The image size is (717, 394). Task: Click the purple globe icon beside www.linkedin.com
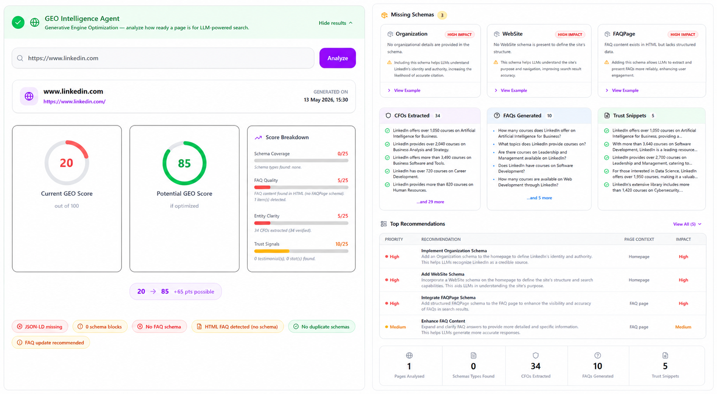click(29, 96)
